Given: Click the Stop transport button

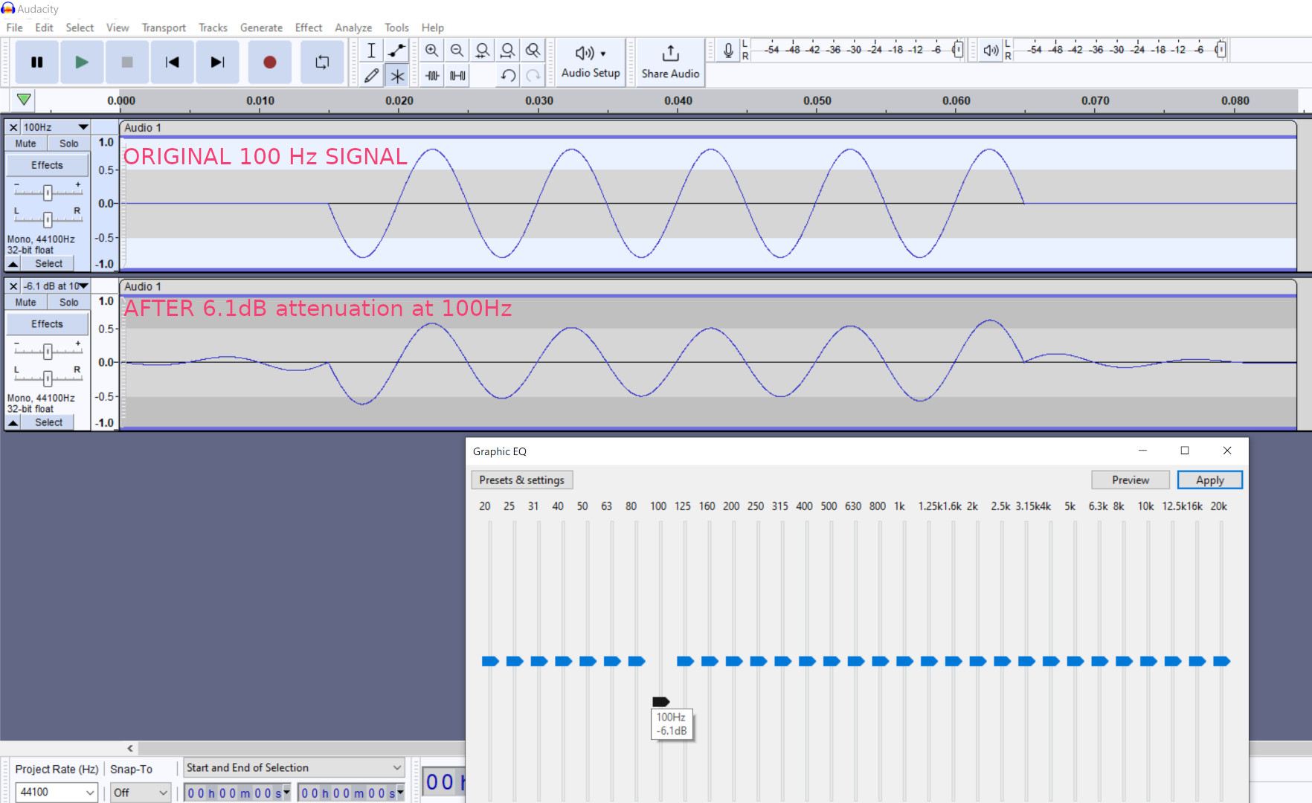Looking at the screenshot, I should pyautogui.click(x=127, y=62).
